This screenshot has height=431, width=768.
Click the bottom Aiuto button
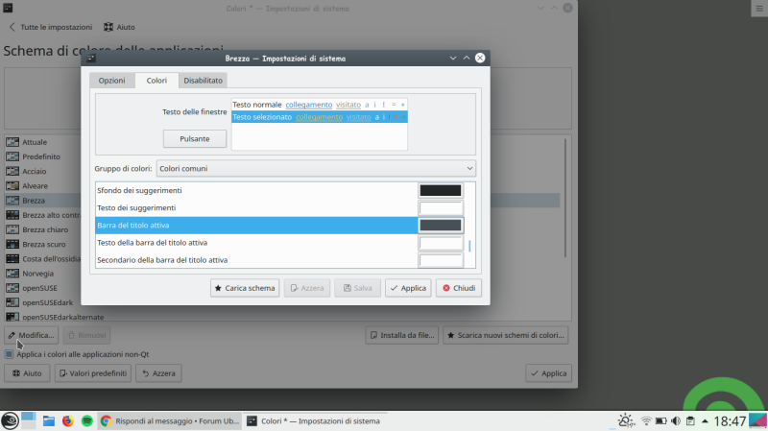[27, 373]
